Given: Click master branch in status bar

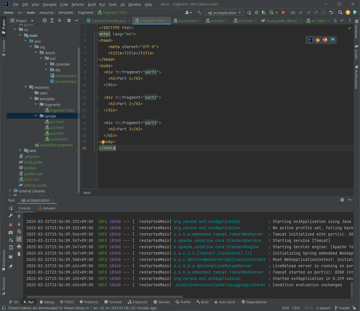Looking at the screenshot, I should click(x=342, y=308).
